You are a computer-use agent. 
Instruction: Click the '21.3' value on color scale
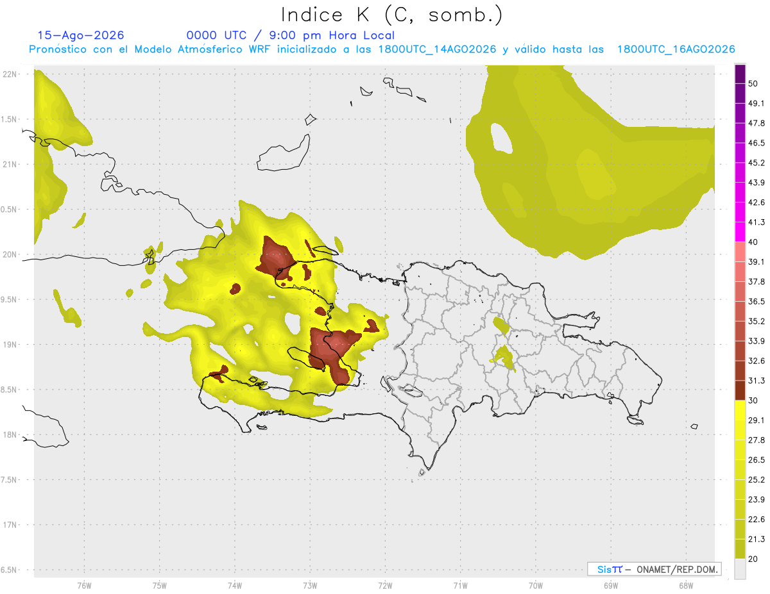click(x=757, y=539)
